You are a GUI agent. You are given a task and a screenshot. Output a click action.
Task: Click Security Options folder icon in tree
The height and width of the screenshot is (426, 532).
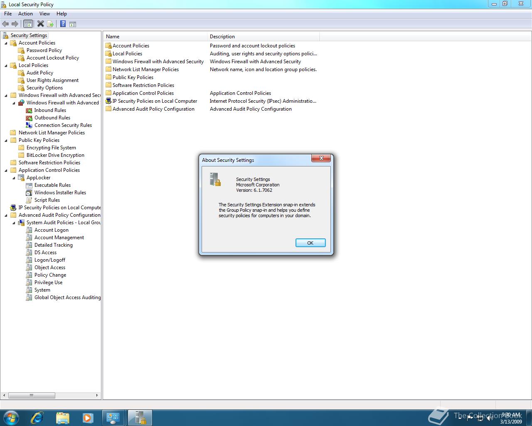tap(21, 88)
